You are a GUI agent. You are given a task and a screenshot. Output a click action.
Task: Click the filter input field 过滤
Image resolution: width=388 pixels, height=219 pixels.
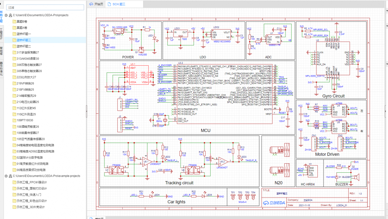point(45,7)
